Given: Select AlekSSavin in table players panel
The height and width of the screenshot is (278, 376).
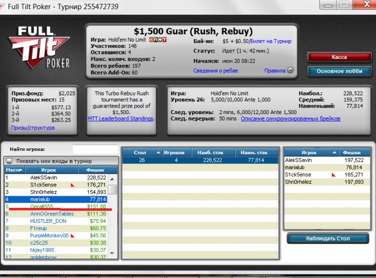Looking at the screenshot, I should [327, 160].
